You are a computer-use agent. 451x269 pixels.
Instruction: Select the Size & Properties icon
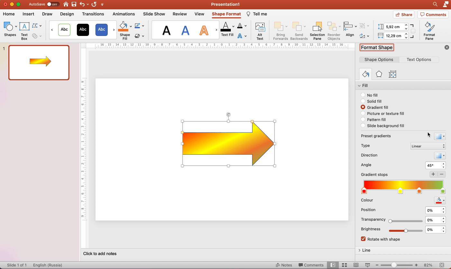[x=392, y=74]
